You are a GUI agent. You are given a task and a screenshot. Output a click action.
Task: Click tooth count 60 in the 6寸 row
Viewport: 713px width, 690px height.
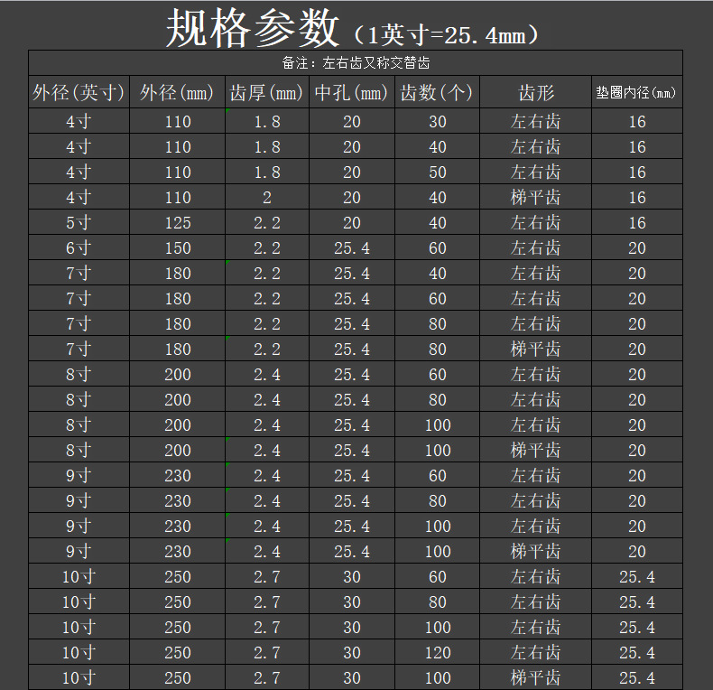[438, 248]
